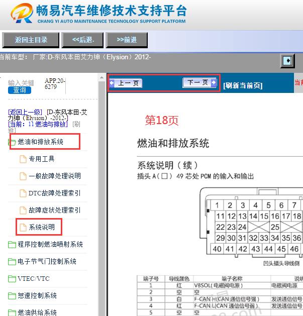
Task: Click the 刷新当前页 link
Action: click(243, 85)
